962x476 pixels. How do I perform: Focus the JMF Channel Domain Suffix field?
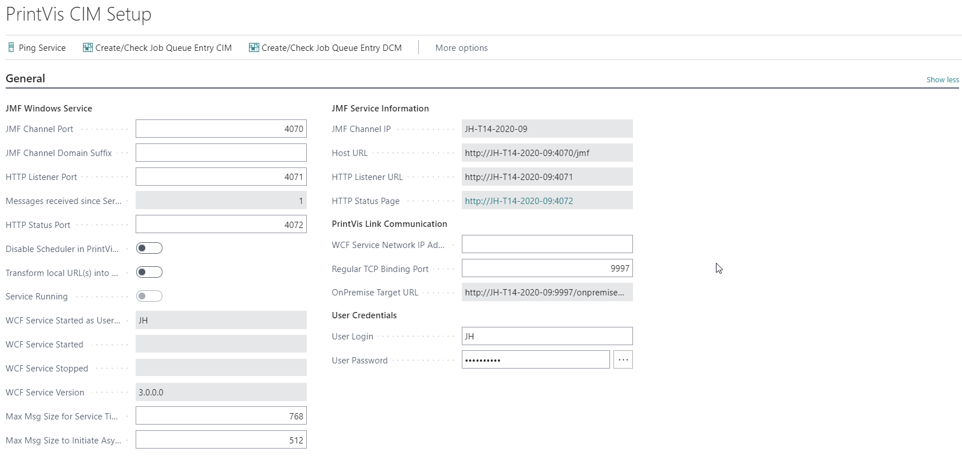[221, 153]
